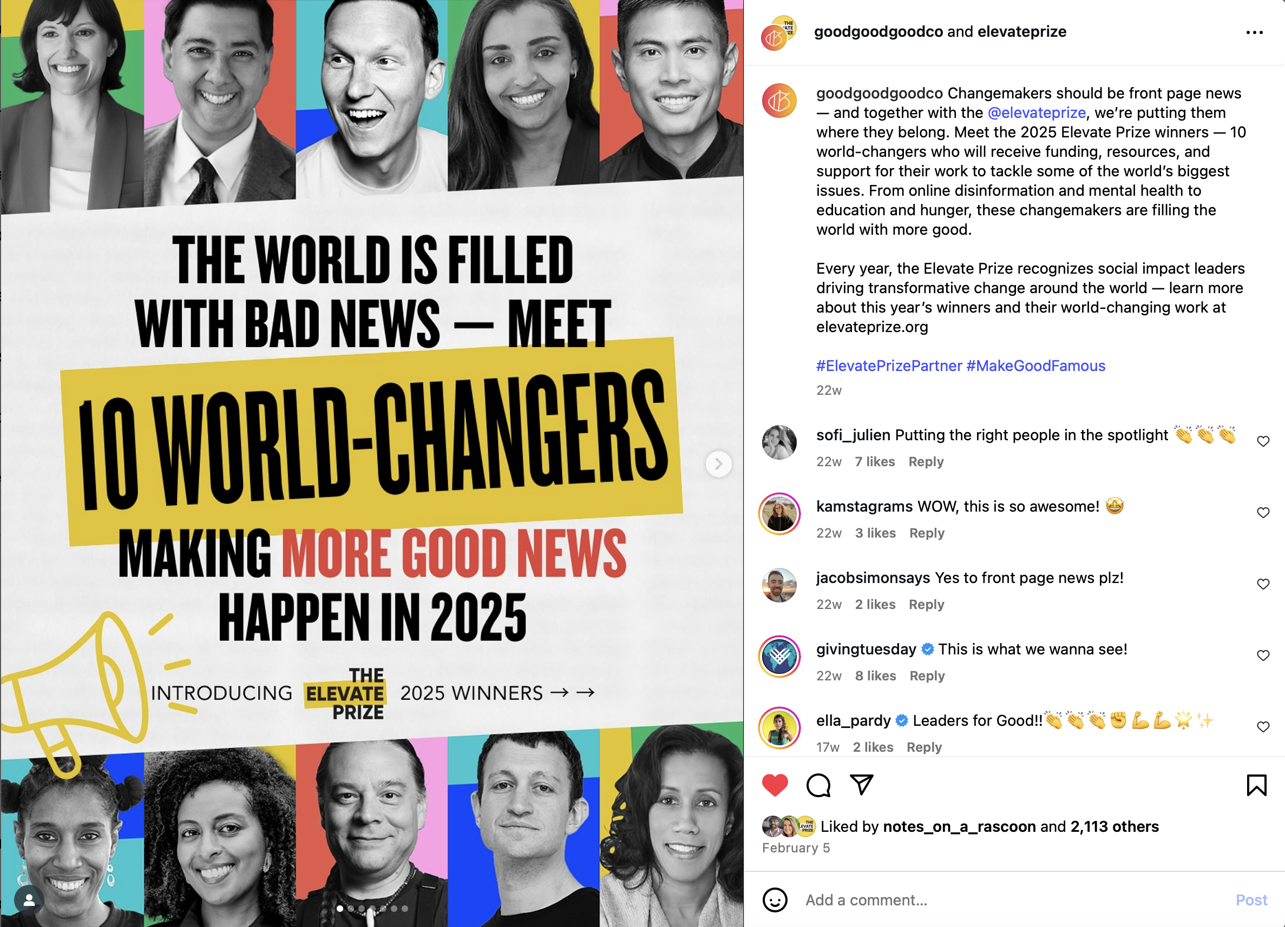1285x927 pixels.
Task: Like sofi_julien's comment
Action: coord(1263,441)
